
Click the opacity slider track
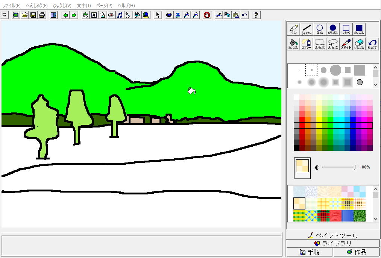click(x=338, y=167)
